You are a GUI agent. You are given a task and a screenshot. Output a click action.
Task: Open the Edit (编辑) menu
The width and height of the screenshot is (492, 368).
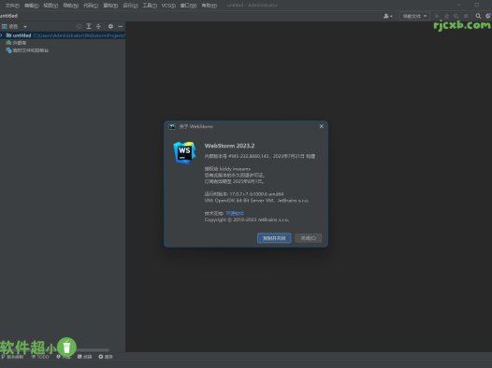32,6
